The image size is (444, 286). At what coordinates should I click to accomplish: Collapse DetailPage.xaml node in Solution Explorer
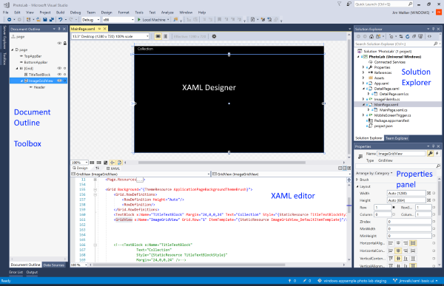click(363, 89)
